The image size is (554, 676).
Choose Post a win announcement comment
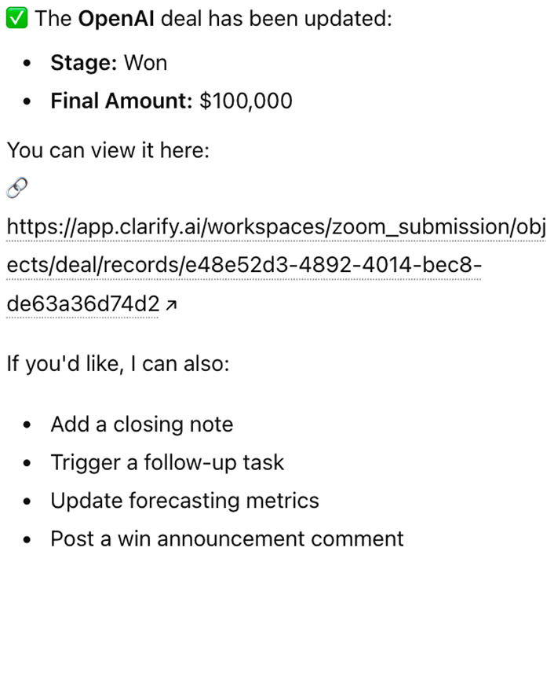pos(227,538)
